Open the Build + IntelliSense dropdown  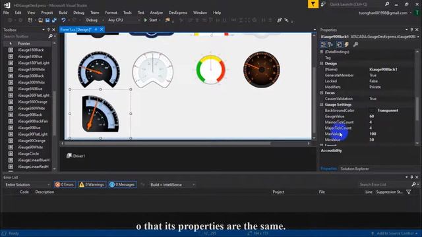(x=172, y=185)
